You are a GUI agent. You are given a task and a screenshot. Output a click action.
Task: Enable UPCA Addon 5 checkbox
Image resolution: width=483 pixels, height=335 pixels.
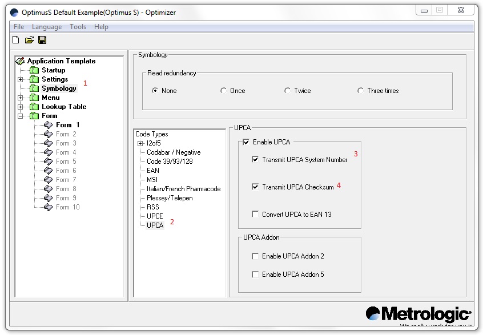tap(255, 275)
